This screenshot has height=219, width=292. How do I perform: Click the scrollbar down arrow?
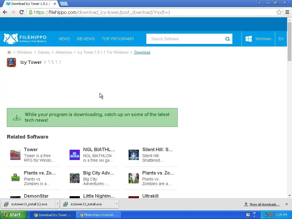click(x=289, y=196)
